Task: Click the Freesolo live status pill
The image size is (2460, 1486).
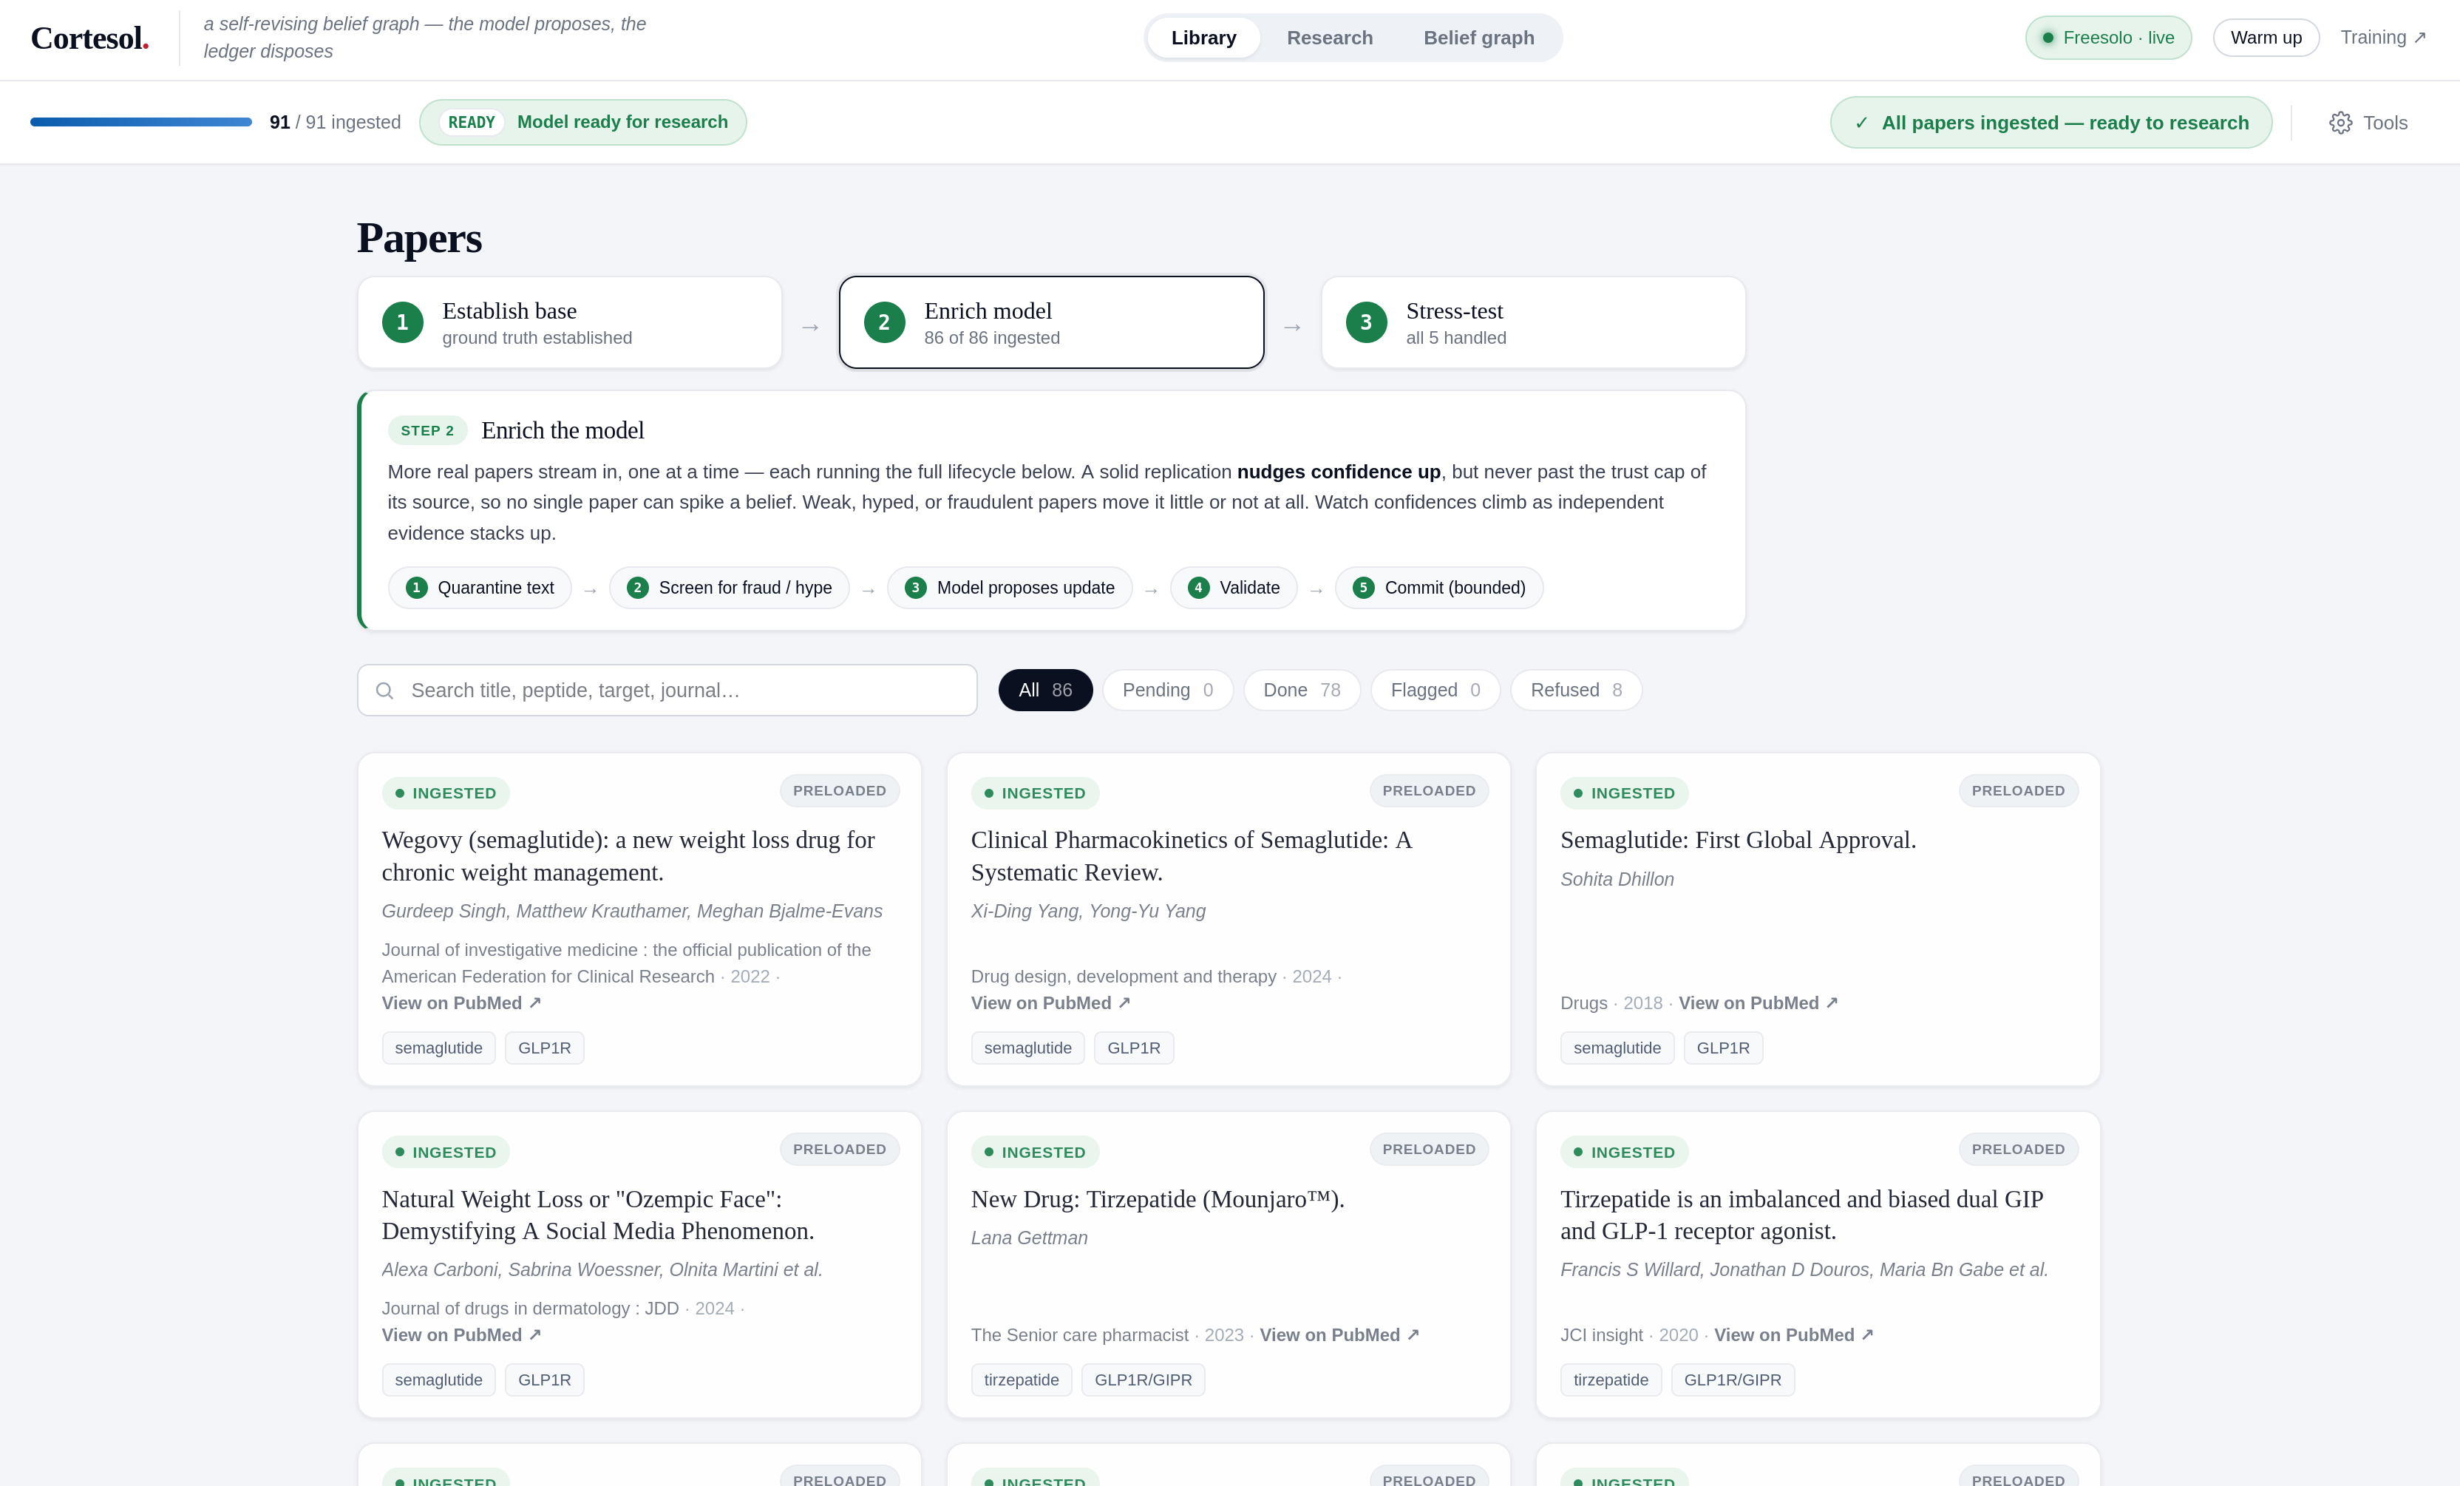Action: (x=2107, y=38)
